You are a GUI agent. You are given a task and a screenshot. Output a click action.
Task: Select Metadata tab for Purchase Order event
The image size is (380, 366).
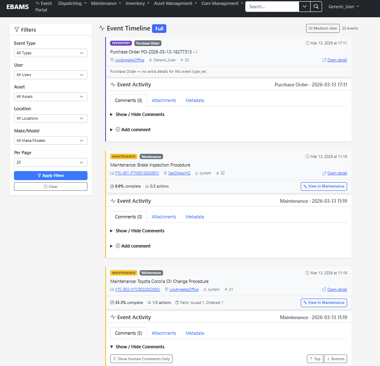195,100
